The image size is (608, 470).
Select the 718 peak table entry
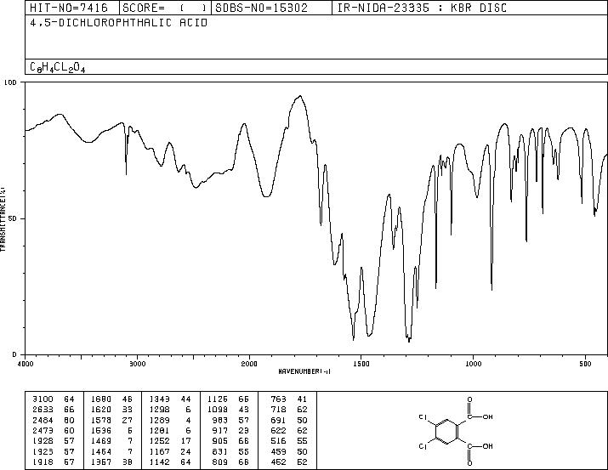[x=289, y=410]
